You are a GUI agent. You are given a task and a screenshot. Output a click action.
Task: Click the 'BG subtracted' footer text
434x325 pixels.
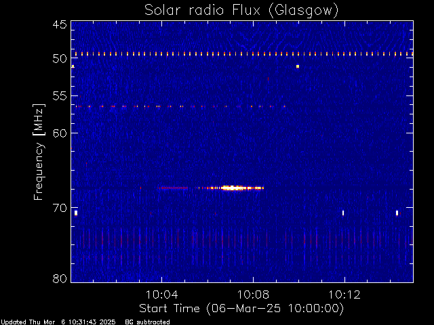click(x=147, y=322)
